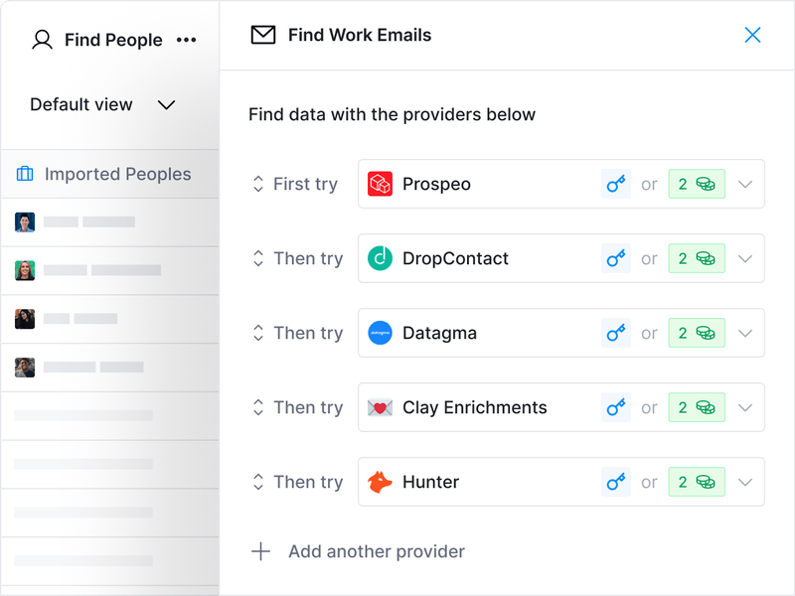This screenshot has width=795, height=596.
Task: Select the first person's avatar row
Action: 109,222
